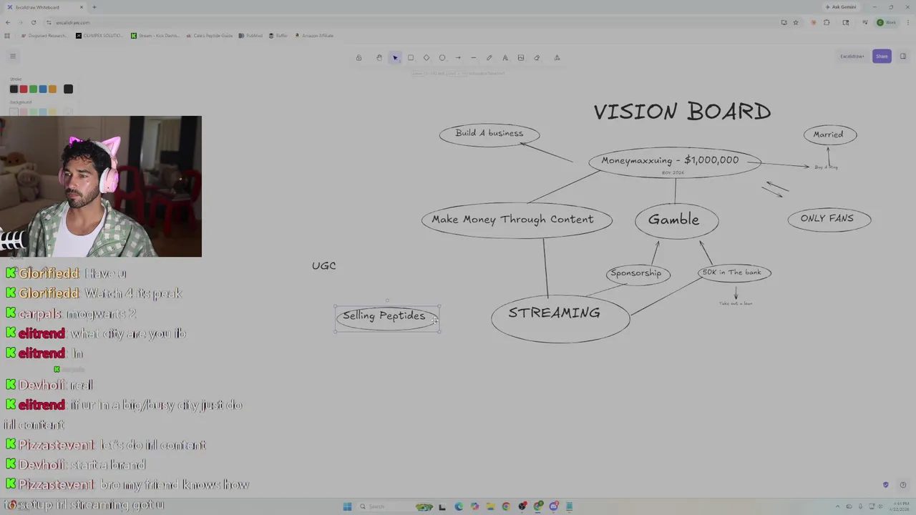Open the current stroke color picker

(68, 89)
